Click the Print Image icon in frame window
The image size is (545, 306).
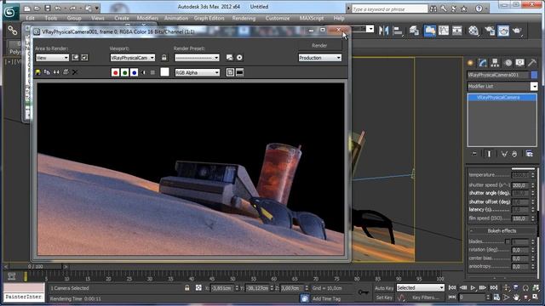coord(66,72)
